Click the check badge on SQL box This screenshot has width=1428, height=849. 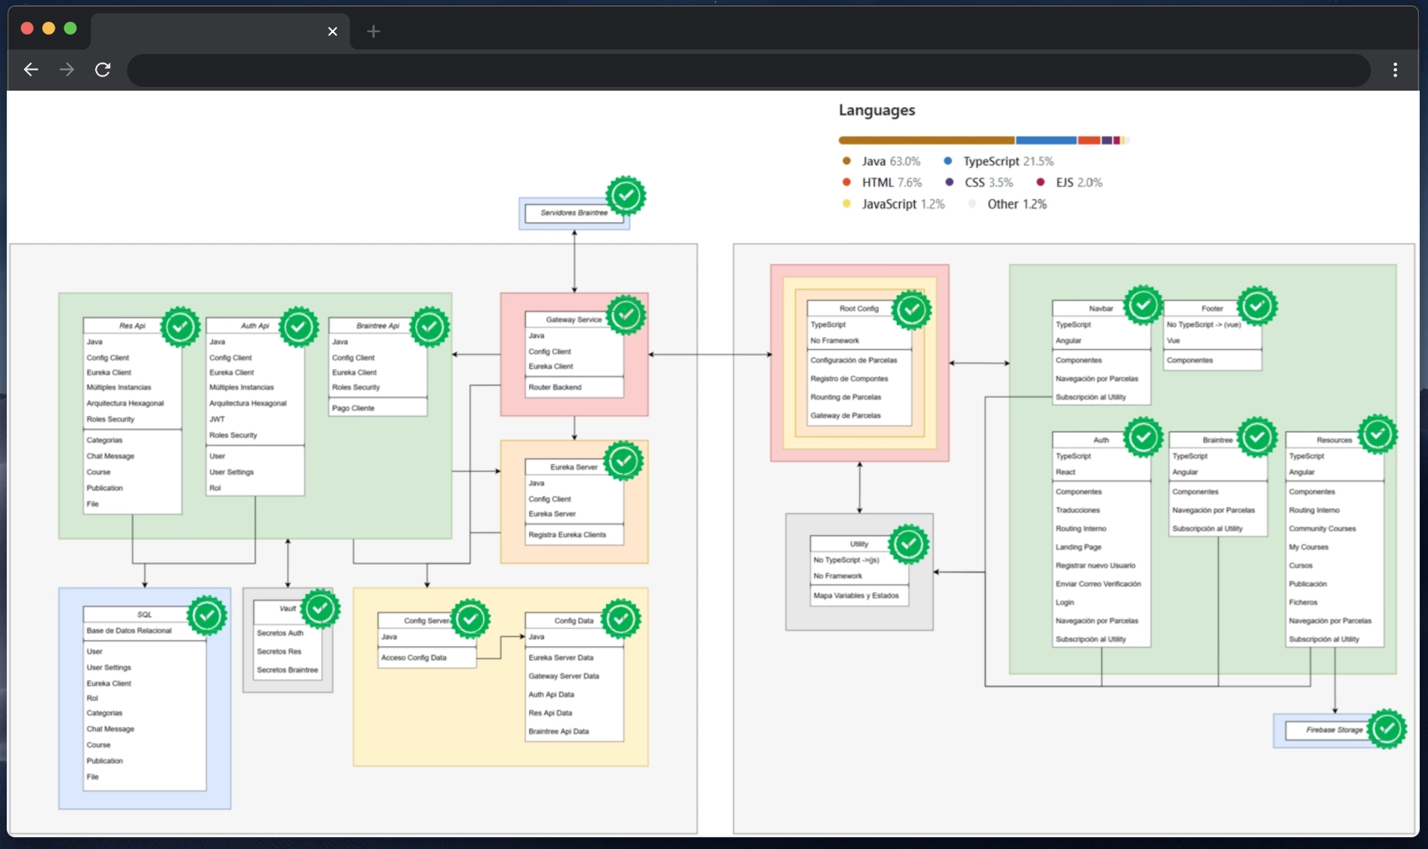tap(207, 615)
